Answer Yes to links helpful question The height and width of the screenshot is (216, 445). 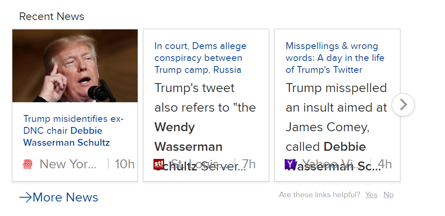pyautogui.click(x=371, y=195)
